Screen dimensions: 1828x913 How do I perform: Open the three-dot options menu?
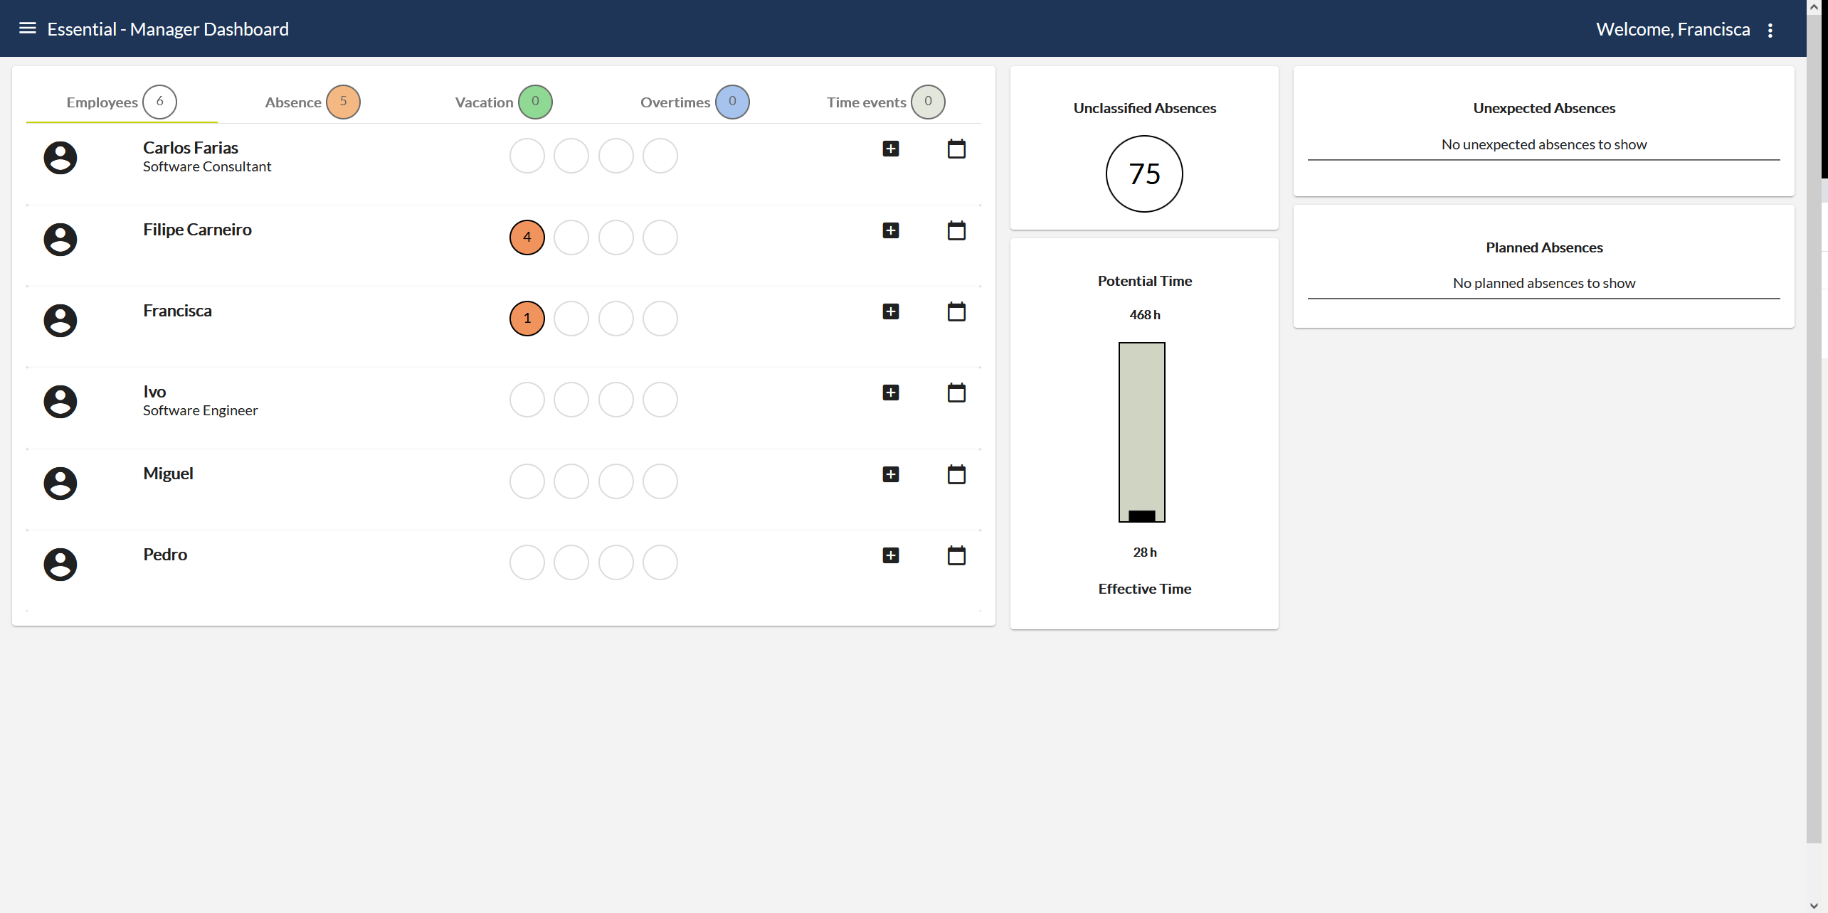pyautogui.click(x=1770, y=30)
